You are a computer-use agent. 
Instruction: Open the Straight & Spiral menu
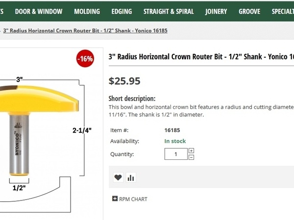(169, 11)
